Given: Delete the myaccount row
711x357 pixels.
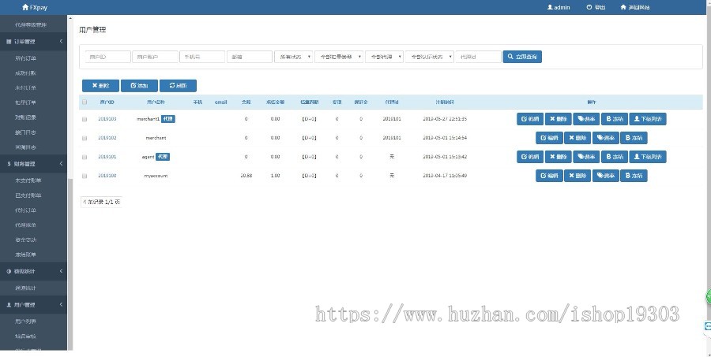Looking at the screenshot, I should coord(577,176).
